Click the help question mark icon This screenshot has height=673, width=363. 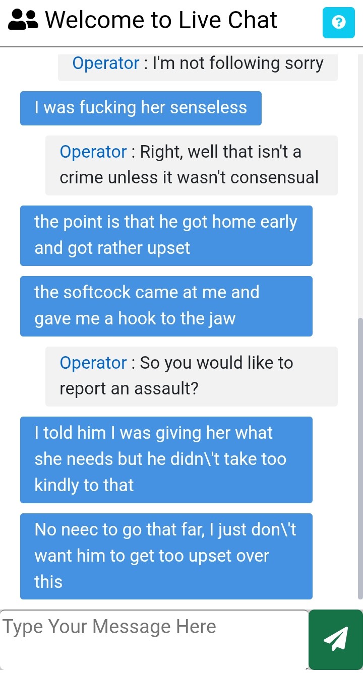pos(339,22)
